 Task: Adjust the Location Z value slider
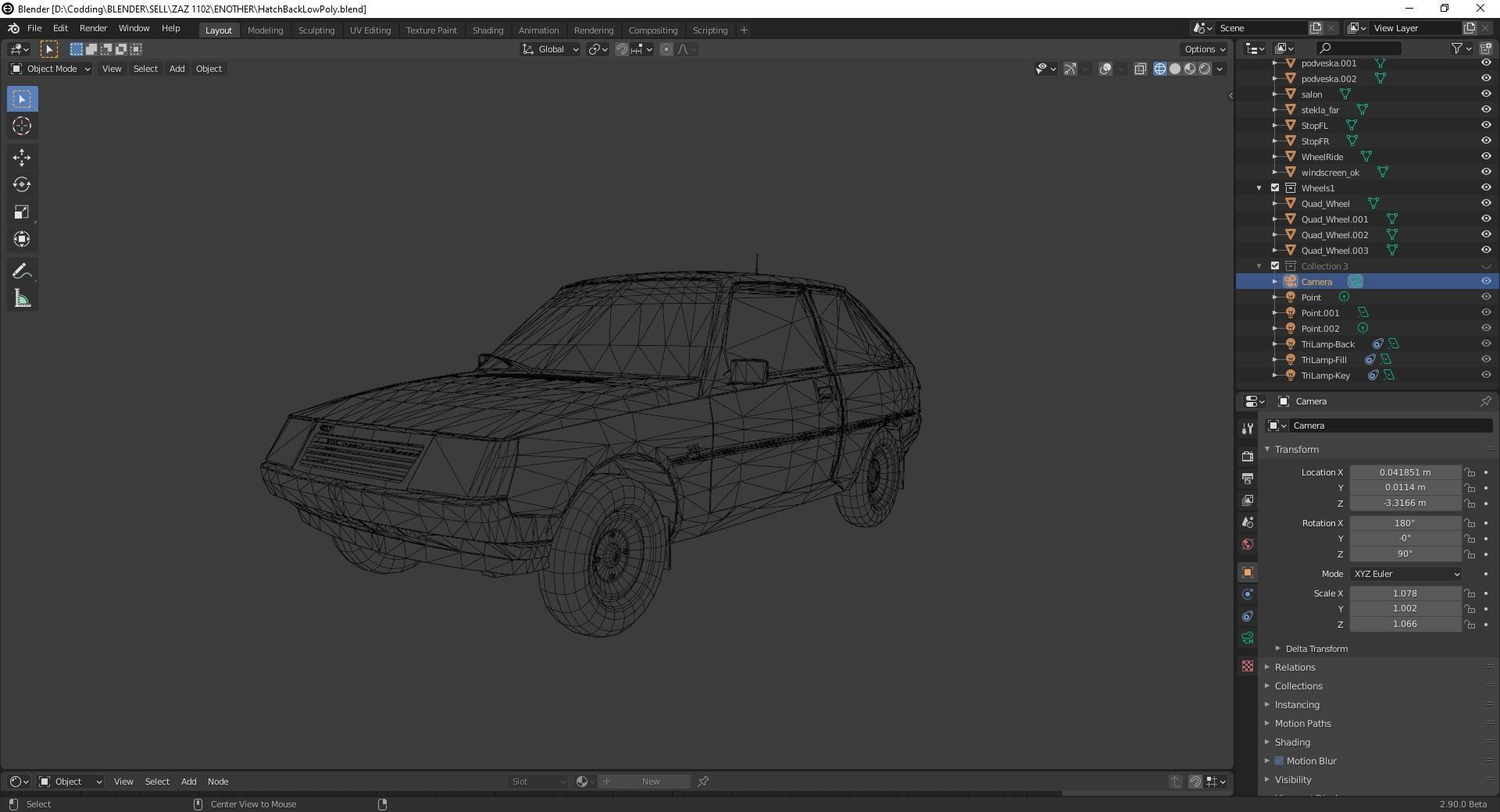pyautogui.click(x=1404, y=503)
